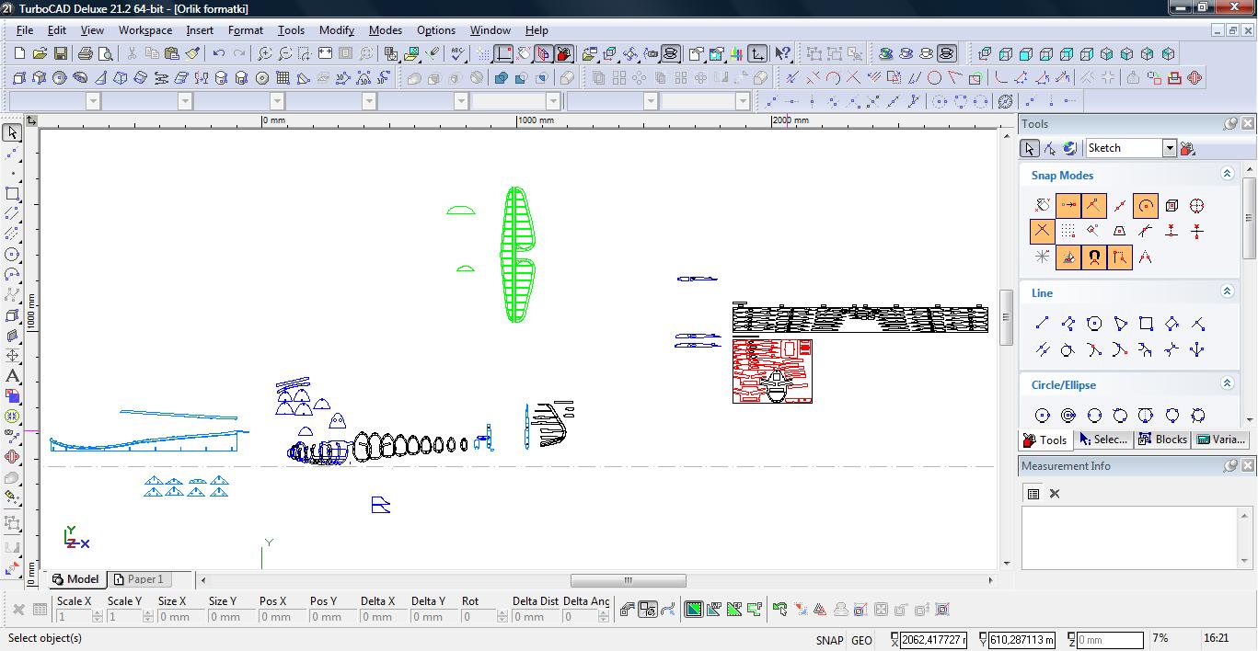Open the Modify menu
1258x651 pixels.
click(x=336, y=29)
